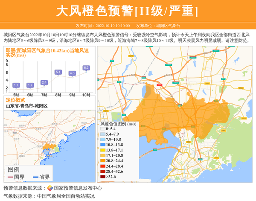Viewport: 256px width, 201px height.
Task: Click the 4.8 data label at 9时
Action: pyautogui.click(x=72, y=73)
